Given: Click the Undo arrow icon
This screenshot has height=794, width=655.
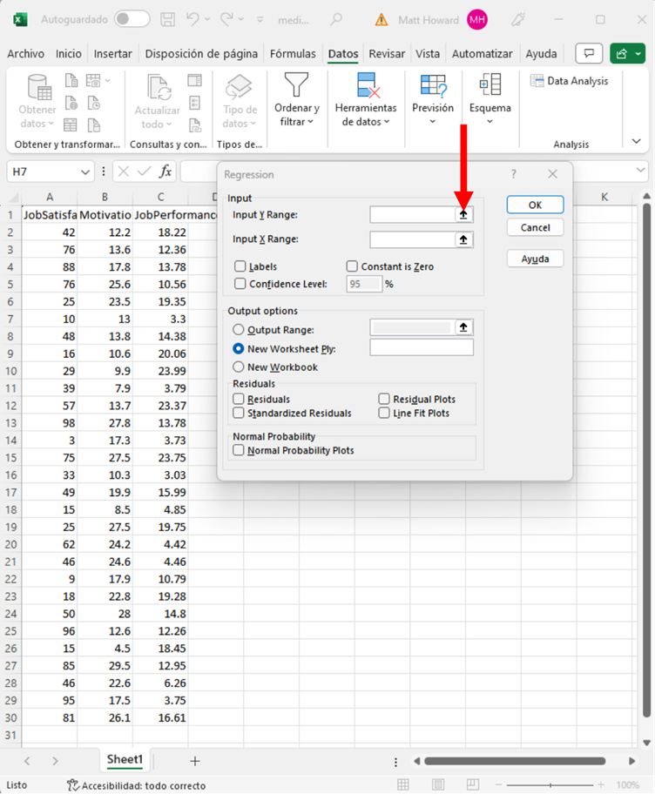Looking at the screenshot, I should [194, 19].
